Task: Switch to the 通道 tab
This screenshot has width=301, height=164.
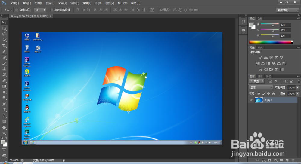Action: pos(260,77)
